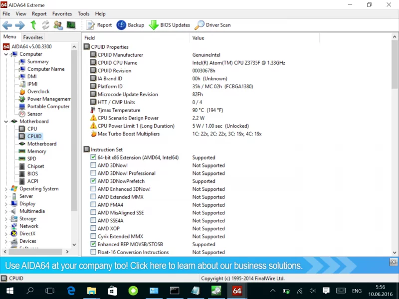The width and height of the screenshot is (399, 299).
Task: Click the Backup toolbar button
Action: [x=130, y=25]
